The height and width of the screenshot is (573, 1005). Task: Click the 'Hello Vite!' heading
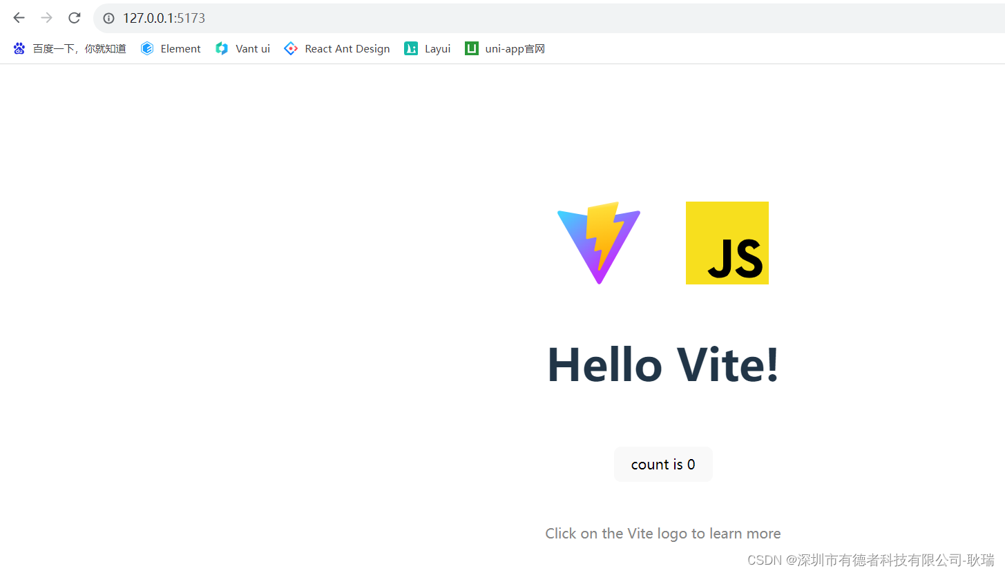pyautogui.click(x=663, y=365)
